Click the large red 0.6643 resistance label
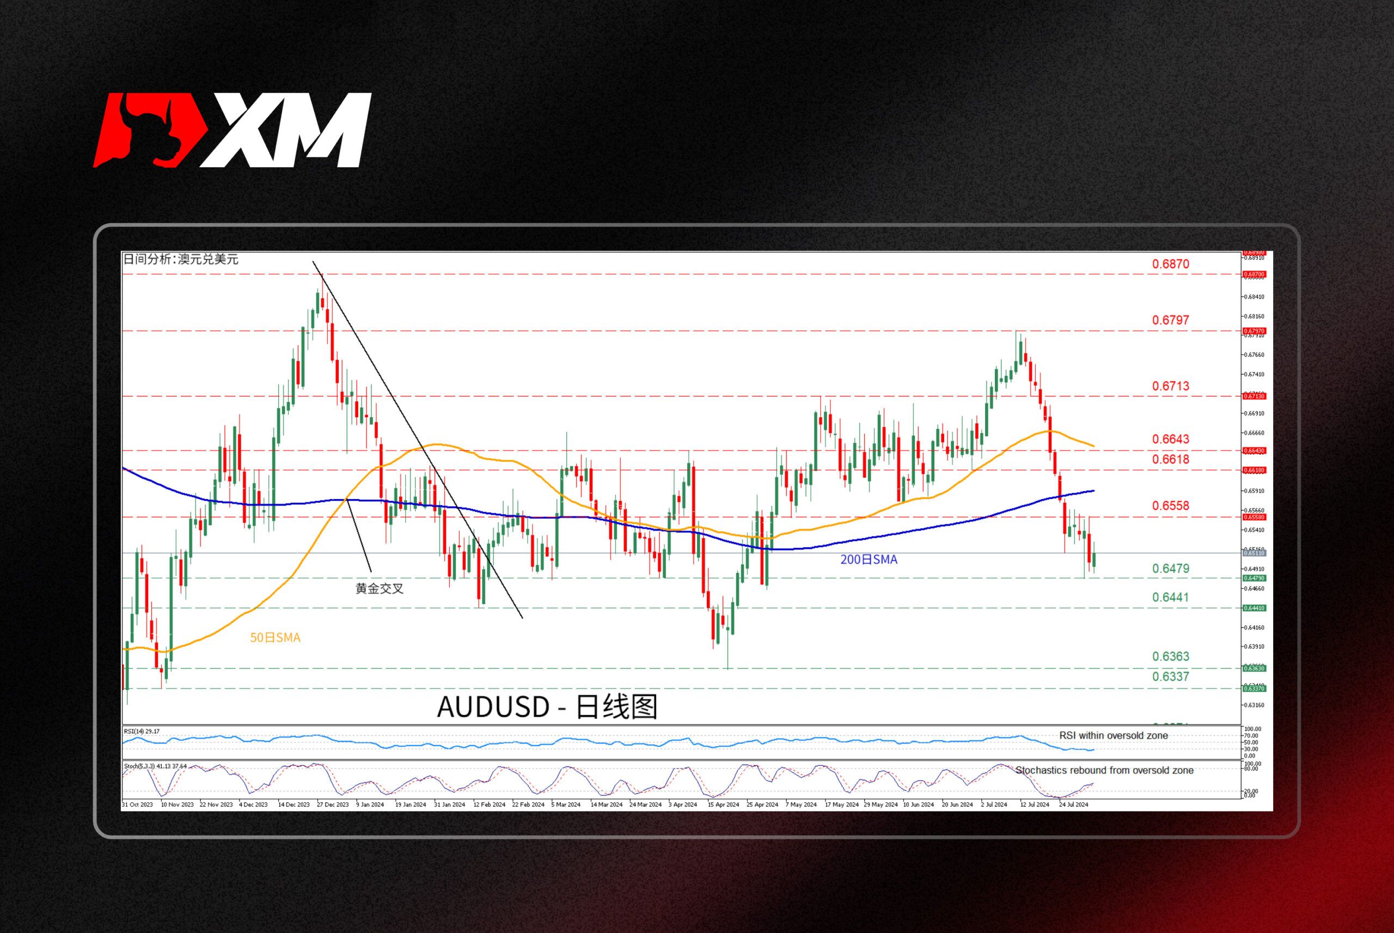The height and width of the screenshot is (933, 1394). click(1171, 439)
